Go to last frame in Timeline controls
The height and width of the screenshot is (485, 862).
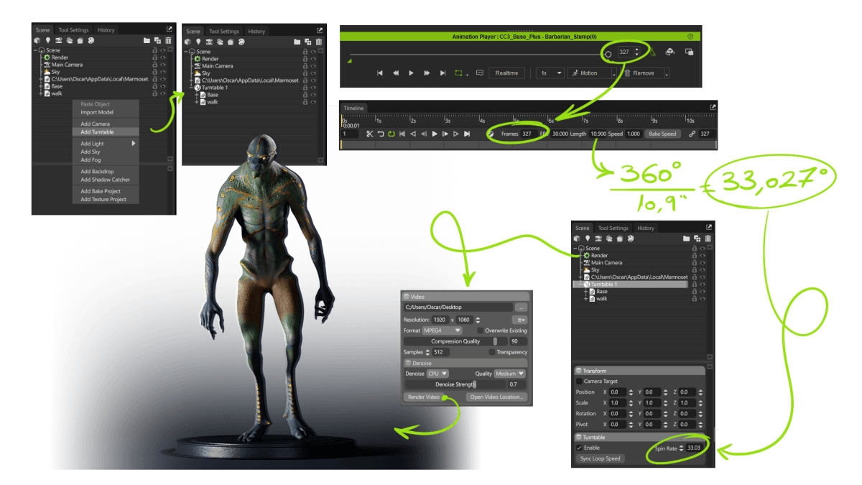(x=467, y=134)
